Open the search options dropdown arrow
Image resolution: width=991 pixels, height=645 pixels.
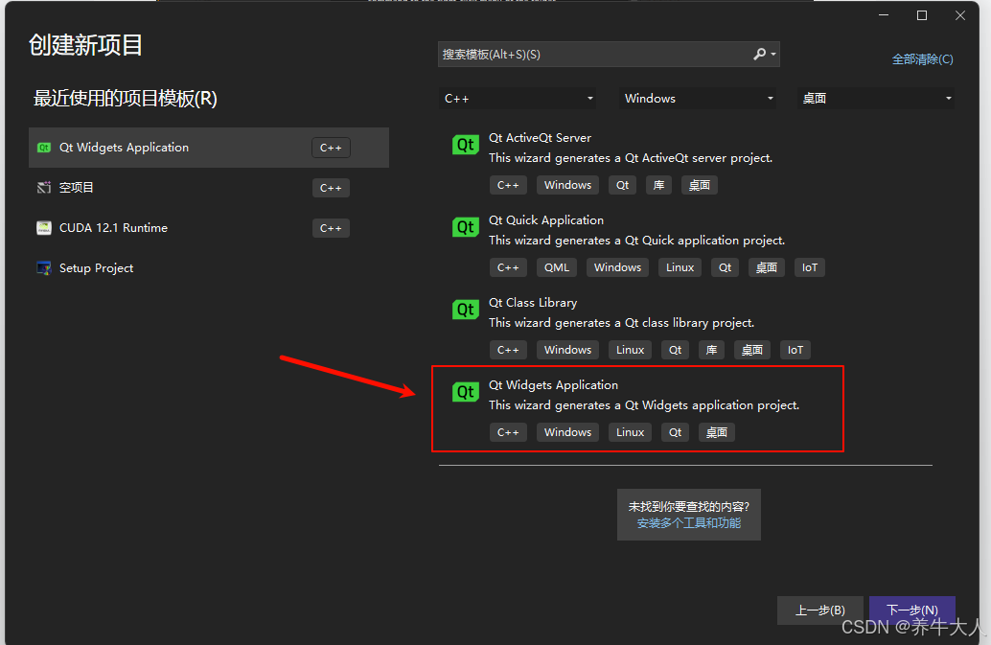[773, 55]
